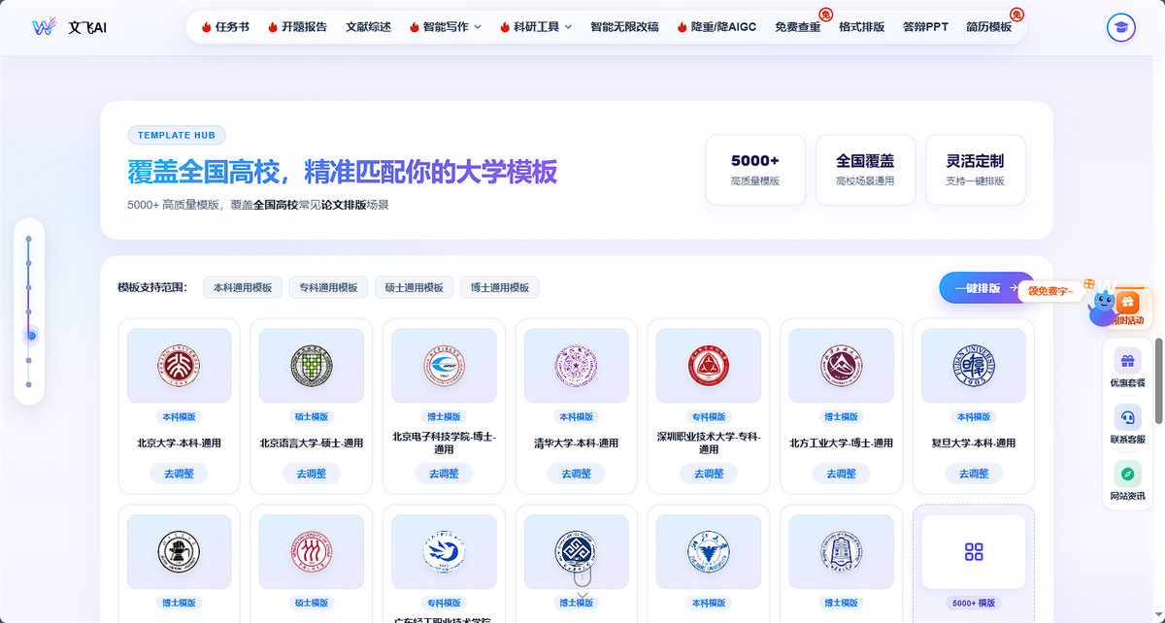Select the 北京电子科技学院 logo thumbnail

tap(444, 365)
